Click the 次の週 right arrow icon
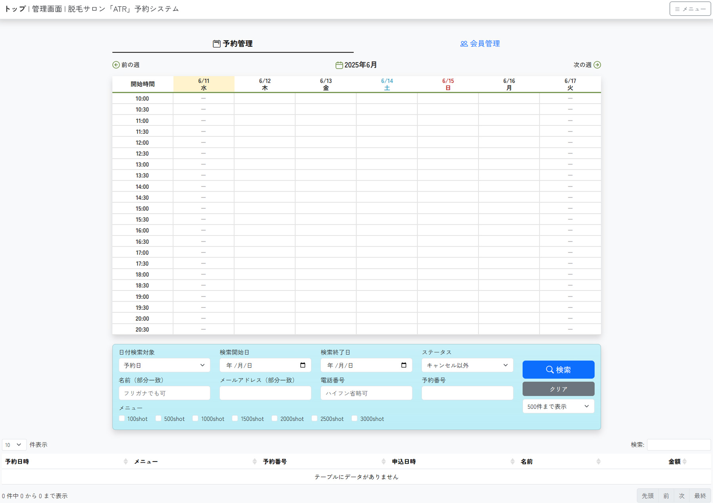Viewport: 713px width, 503px height. pyautogui.click(x=597, y=65)
